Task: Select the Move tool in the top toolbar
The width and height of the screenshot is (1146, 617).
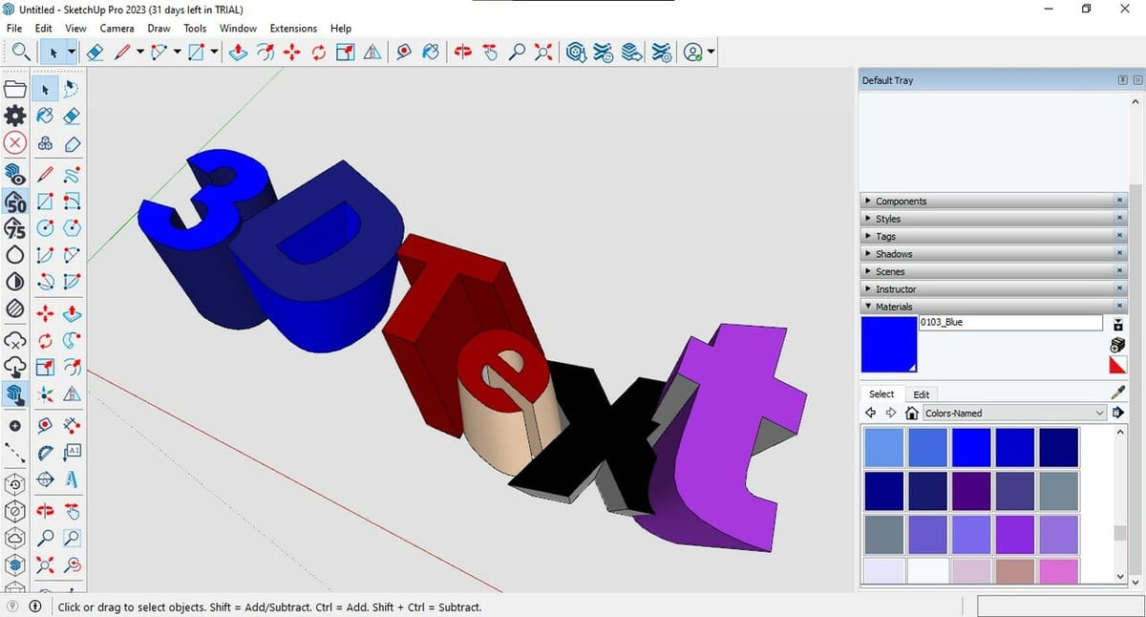Action: point(292,53)
